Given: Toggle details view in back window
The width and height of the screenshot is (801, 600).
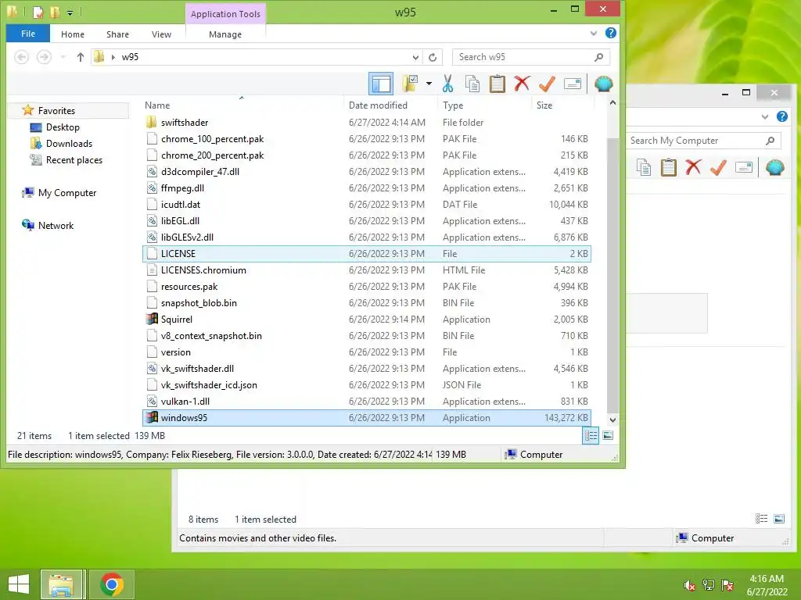Looking at the screenshot, I should (762, 519).
